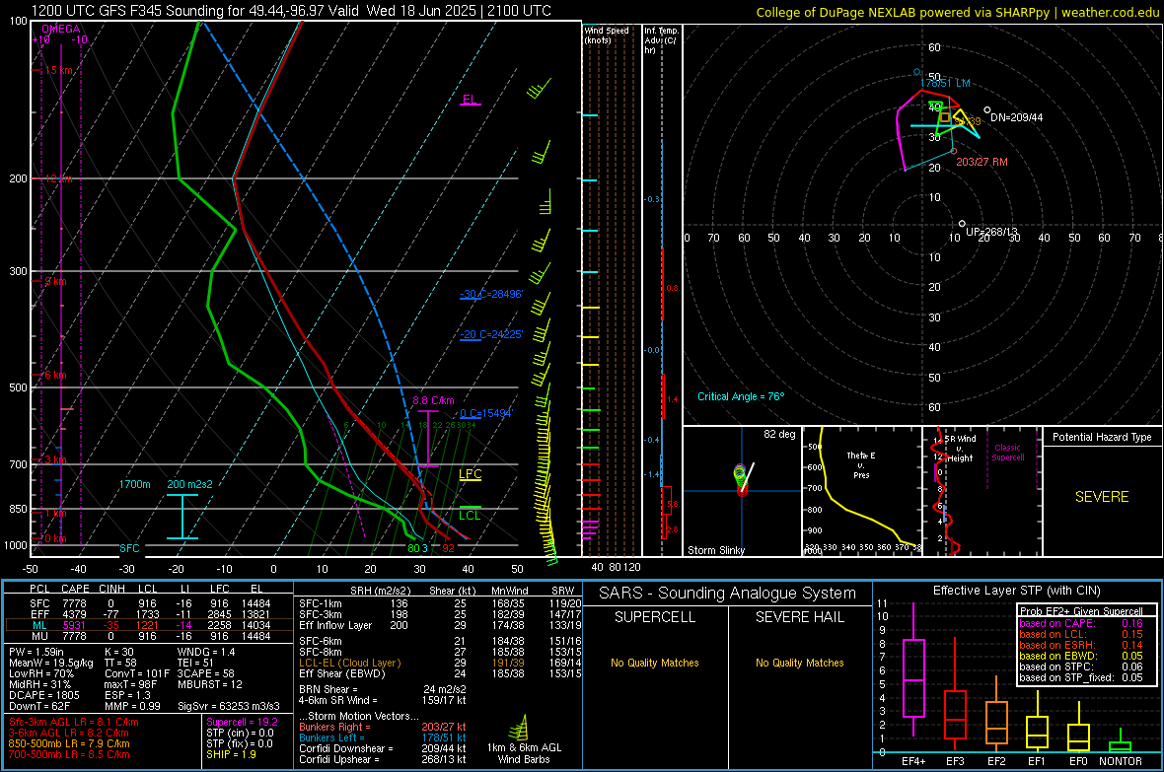Select the Inf. Temp. Adv. panel header
Screen dimensions: 1164x772
pyautogui.click(x=661, y=40)
